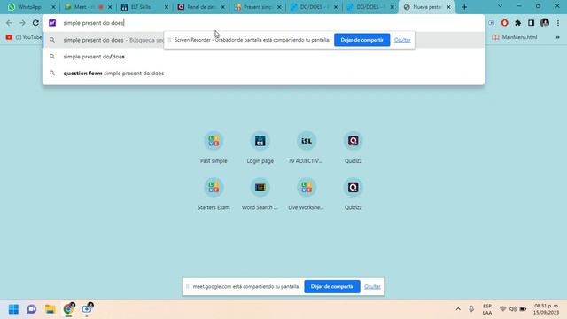Show hidden system tray icons

(458, 309)
